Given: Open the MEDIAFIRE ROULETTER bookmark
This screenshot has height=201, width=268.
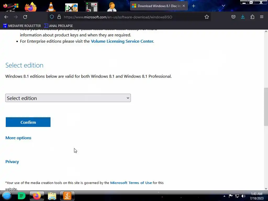Looking at the screenshot, I should tap(22, 26).
